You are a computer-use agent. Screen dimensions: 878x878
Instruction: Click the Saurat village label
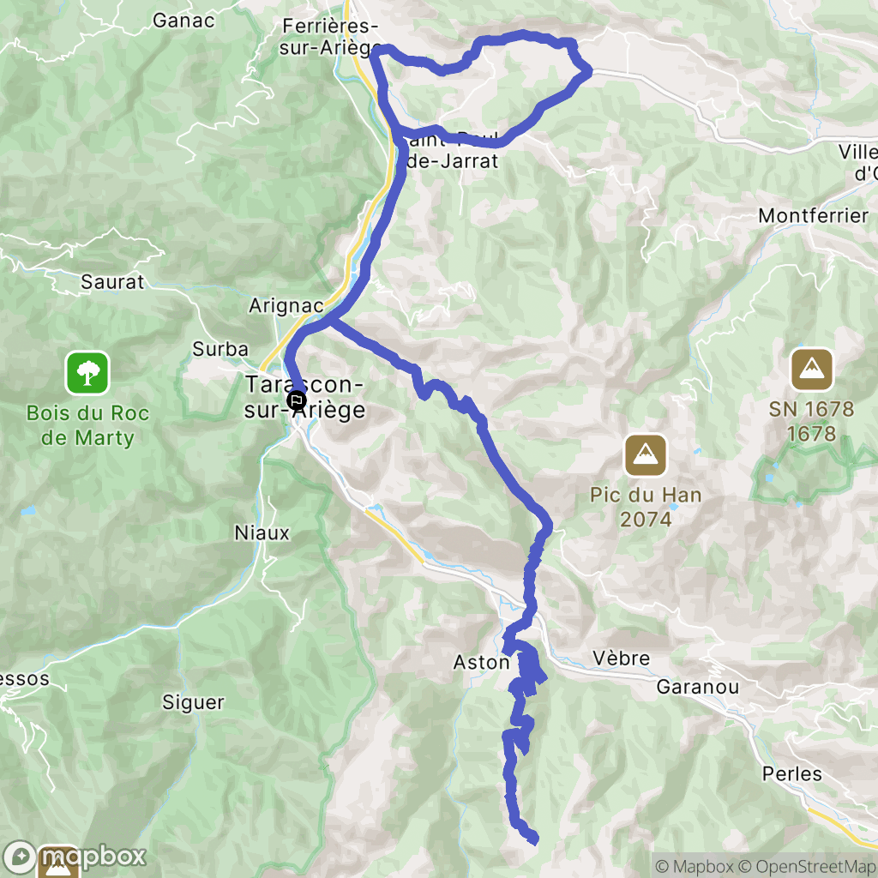pos(112,281)
